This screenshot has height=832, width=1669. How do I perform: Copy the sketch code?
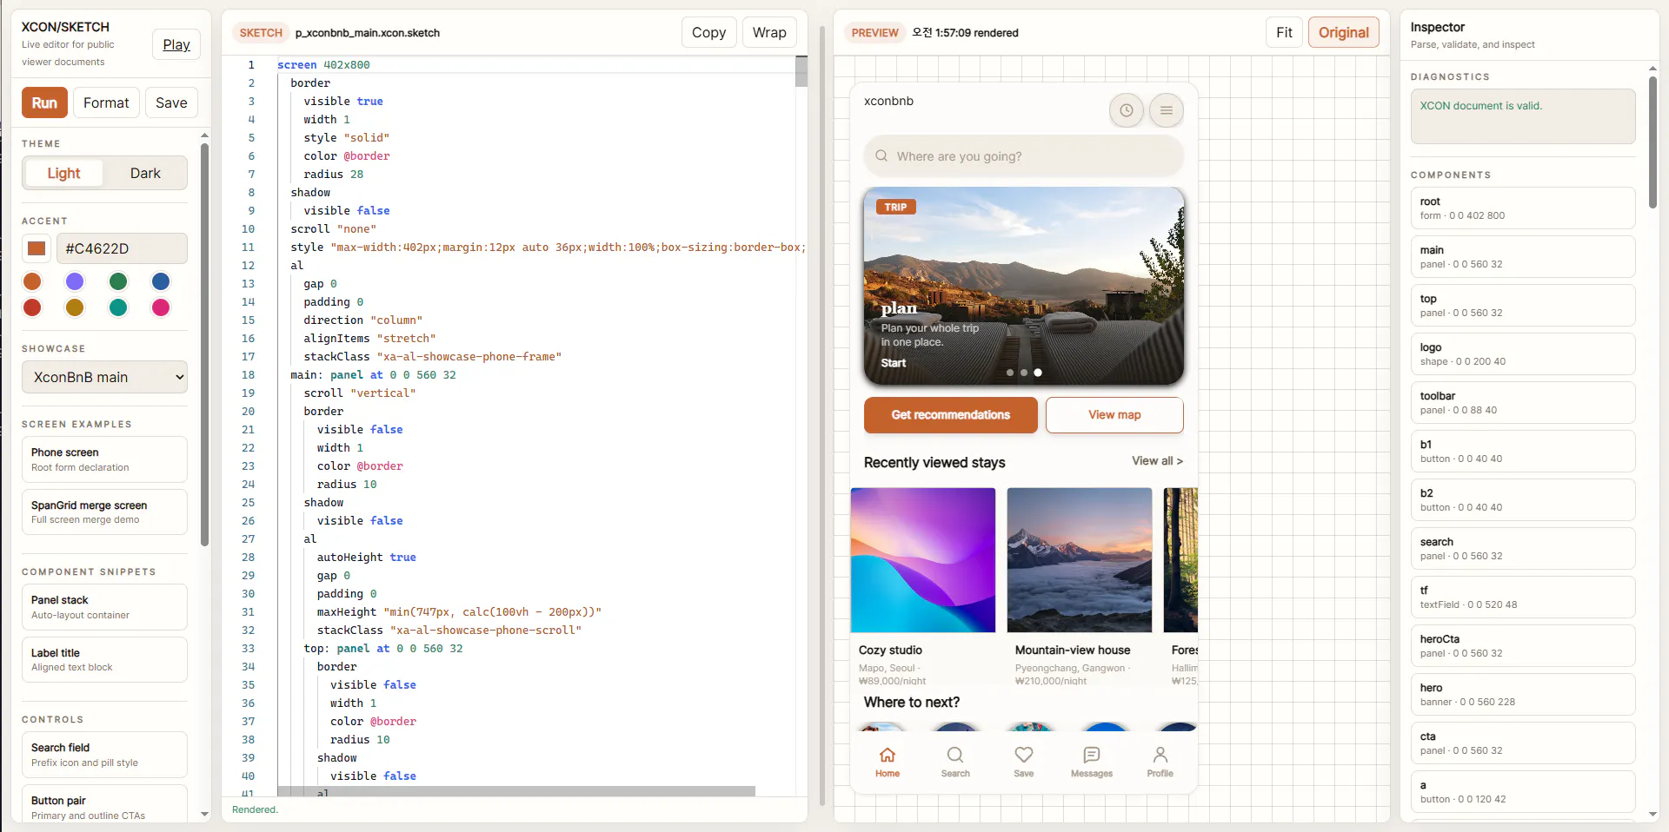tap(708, 32)
